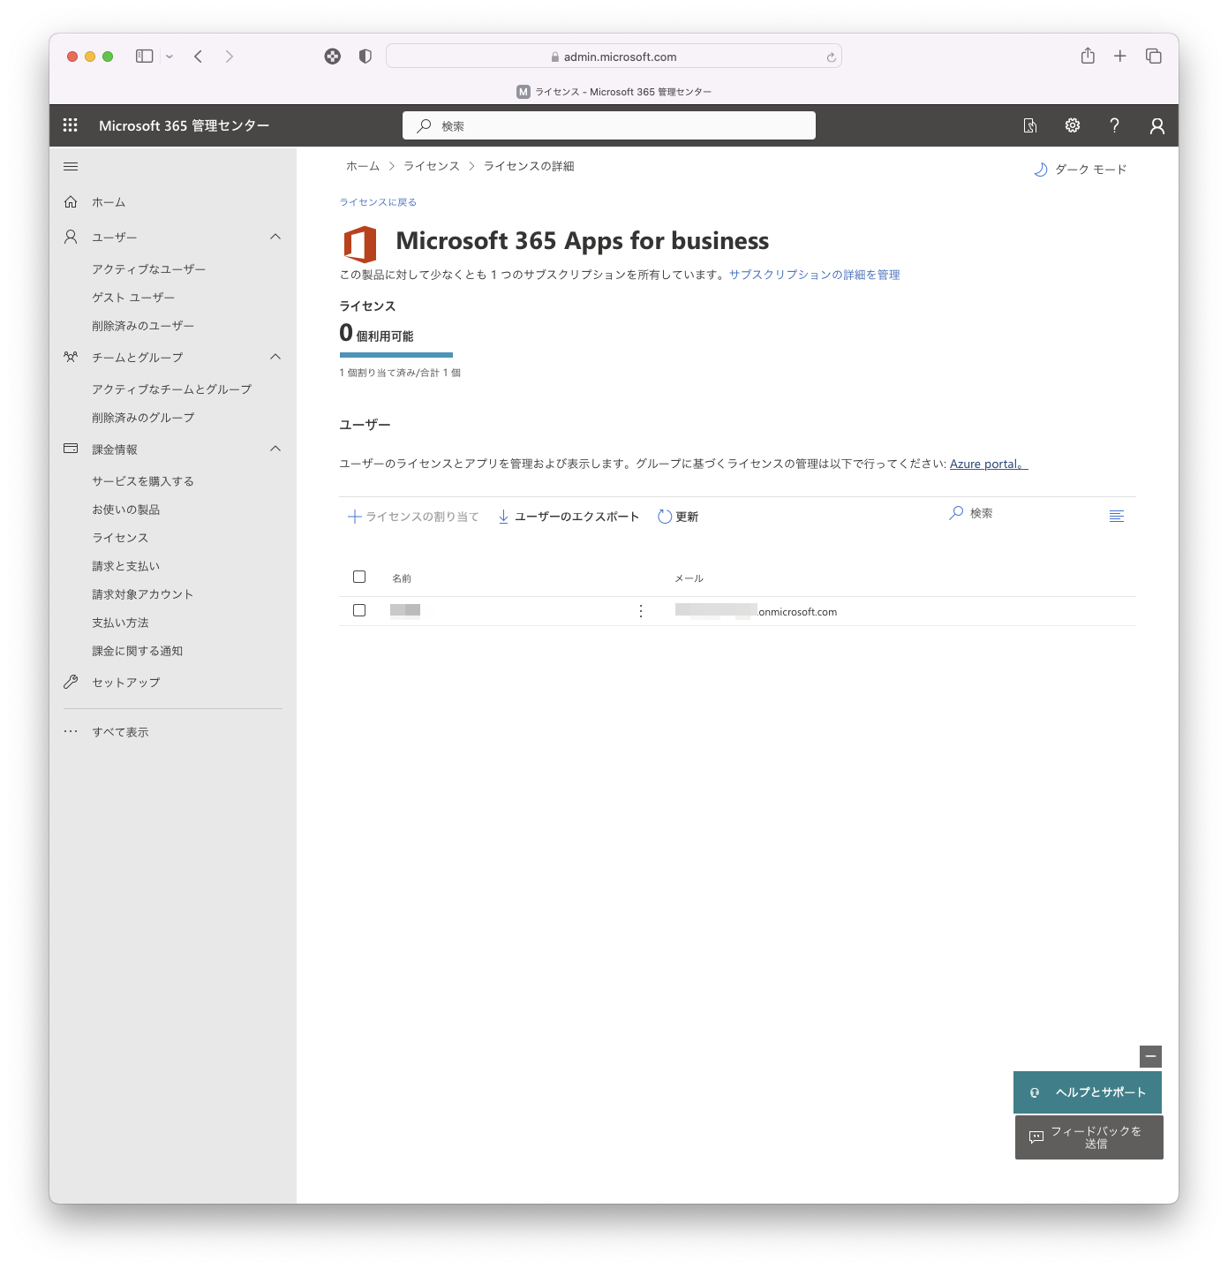
Task: Open アクティブなユーザー in sidebar
Action: (x=149, y=269)
